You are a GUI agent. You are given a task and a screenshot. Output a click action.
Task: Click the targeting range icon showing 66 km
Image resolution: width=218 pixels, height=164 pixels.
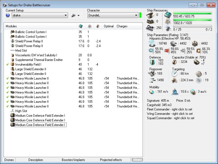[x=174, y=74]
